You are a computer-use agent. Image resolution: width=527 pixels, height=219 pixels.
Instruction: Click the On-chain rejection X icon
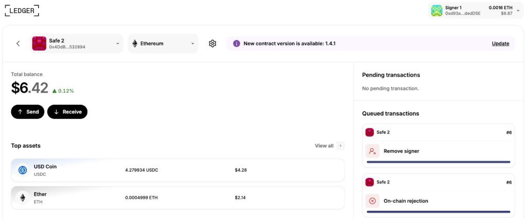[x=372, y=201]
